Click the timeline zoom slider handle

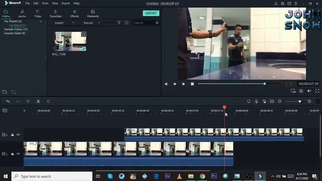point(300,101)
